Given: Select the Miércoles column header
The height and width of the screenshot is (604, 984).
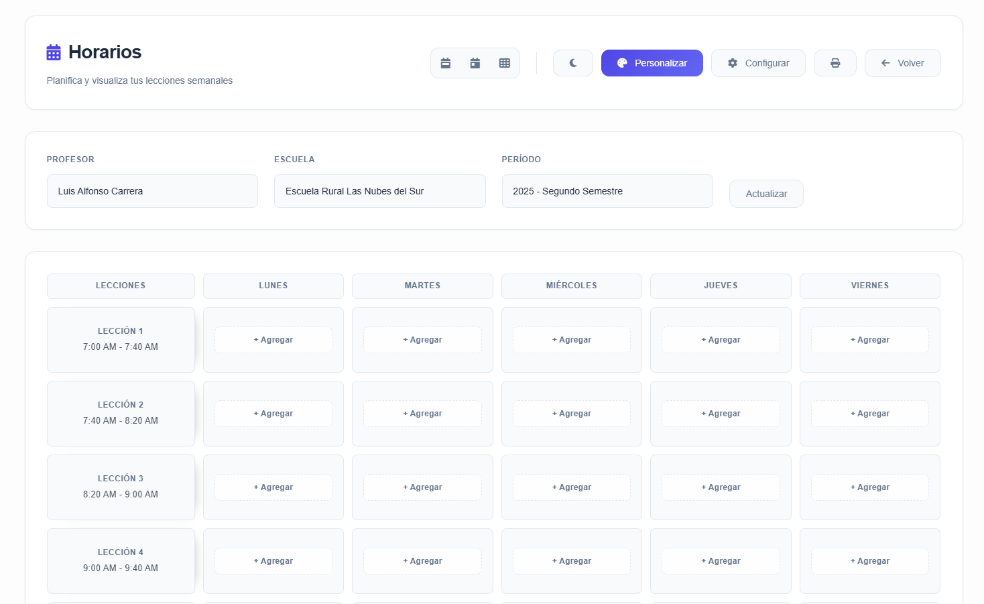Looking at the screenshot, I should [571, 286].
